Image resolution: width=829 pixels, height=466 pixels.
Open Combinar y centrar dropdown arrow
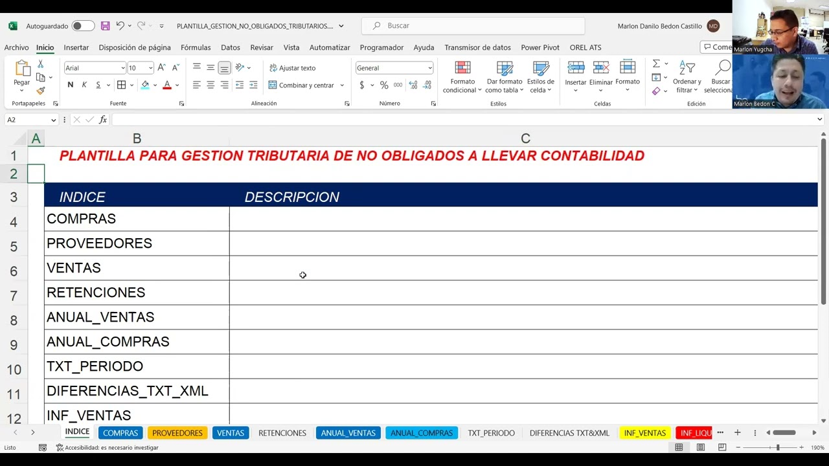(x=342, y=85)
